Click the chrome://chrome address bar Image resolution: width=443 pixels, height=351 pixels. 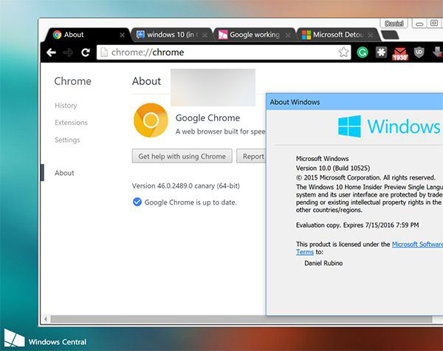(x=221, y=52)
